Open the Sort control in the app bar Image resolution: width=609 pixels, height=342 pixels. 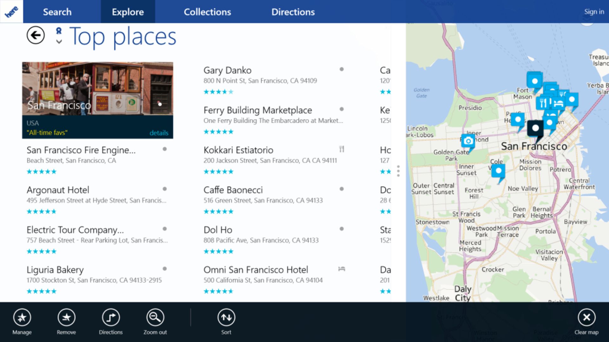tap(226, 317)
